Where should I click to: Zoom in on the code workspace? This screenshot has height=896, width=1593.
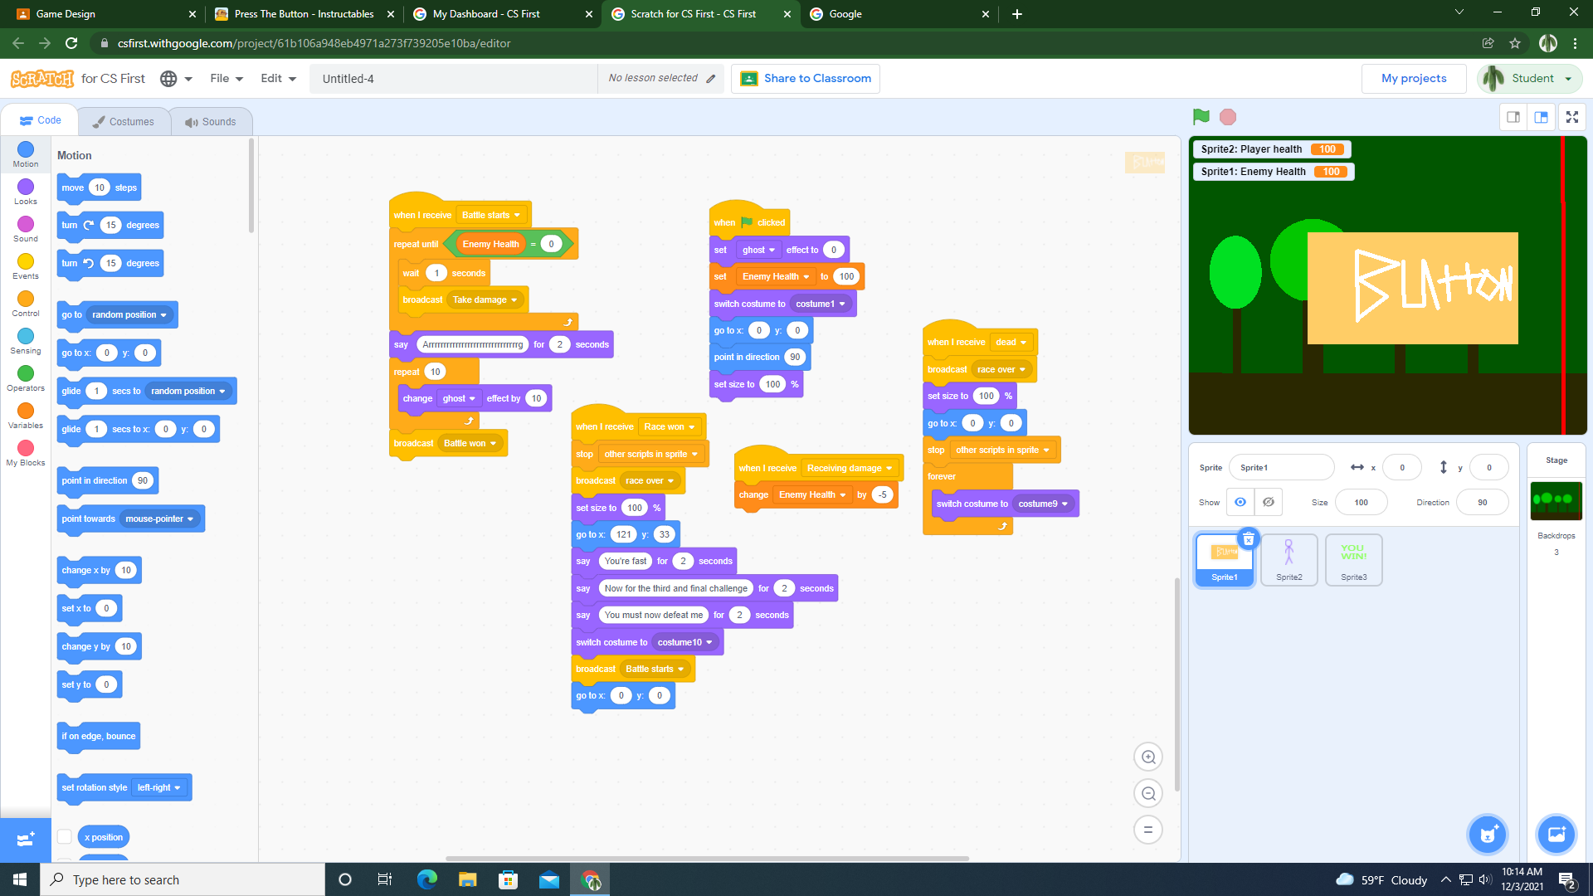[1148, 757]
